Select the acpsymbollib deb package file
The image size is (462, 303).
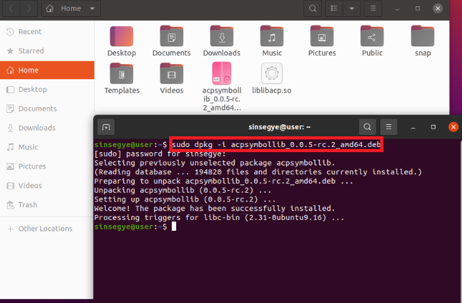(x=222, y=74)
